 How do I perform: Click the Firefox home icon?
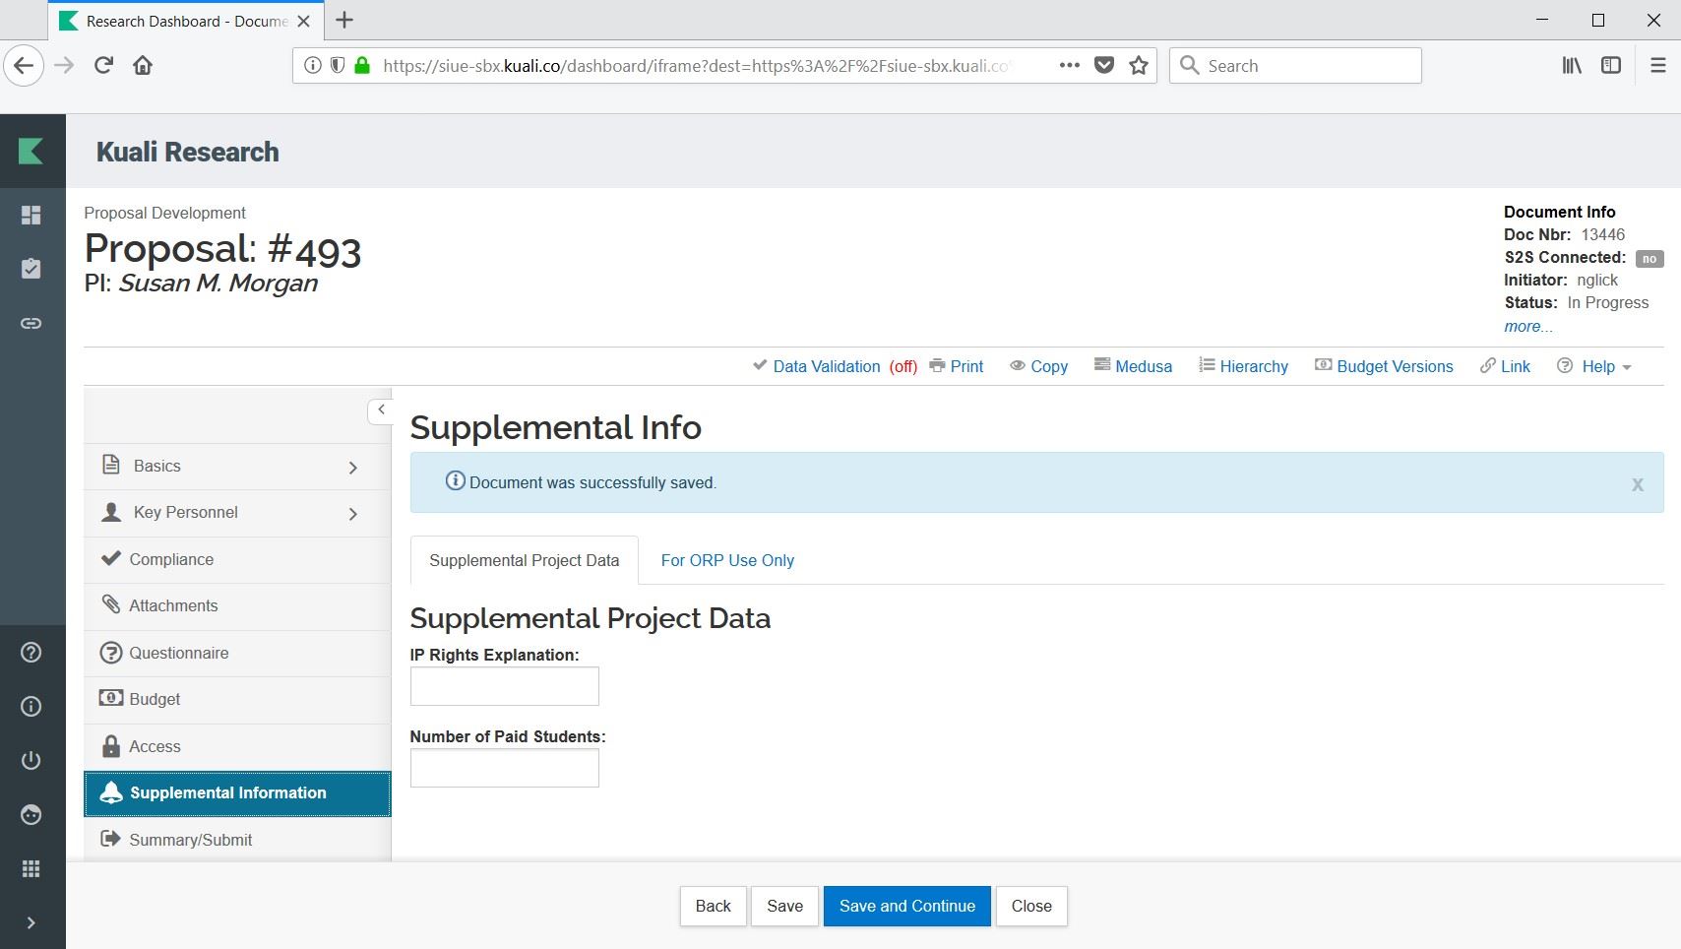coord(143,66)
